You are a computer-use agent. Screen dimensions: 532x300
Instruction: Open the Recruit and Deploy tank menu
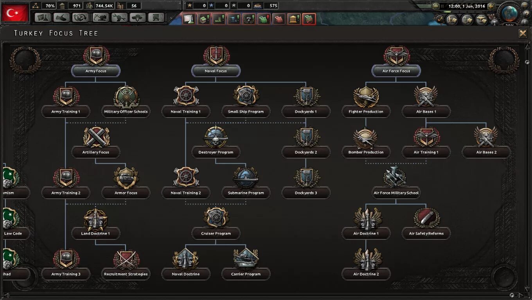tap(138, 18)
